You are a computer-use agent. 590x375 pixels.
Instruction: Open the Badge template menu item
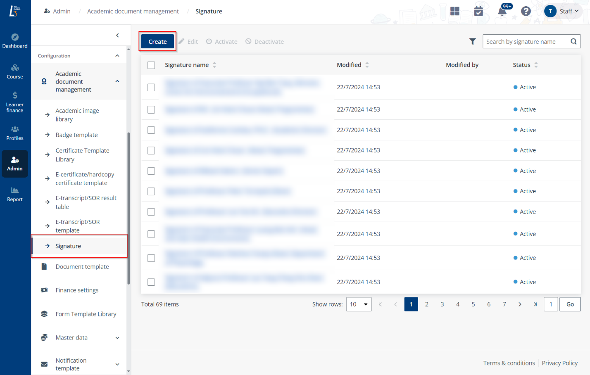(x=77, y=135)
